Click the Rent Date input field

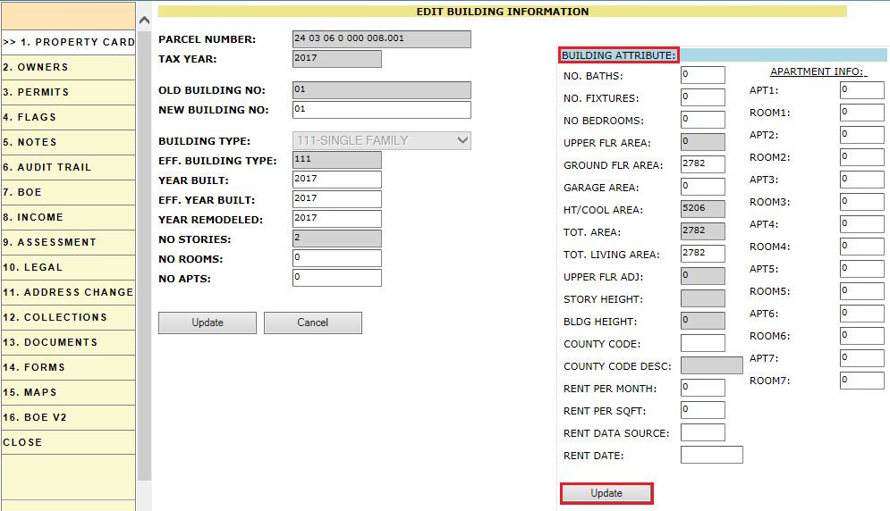711,455
